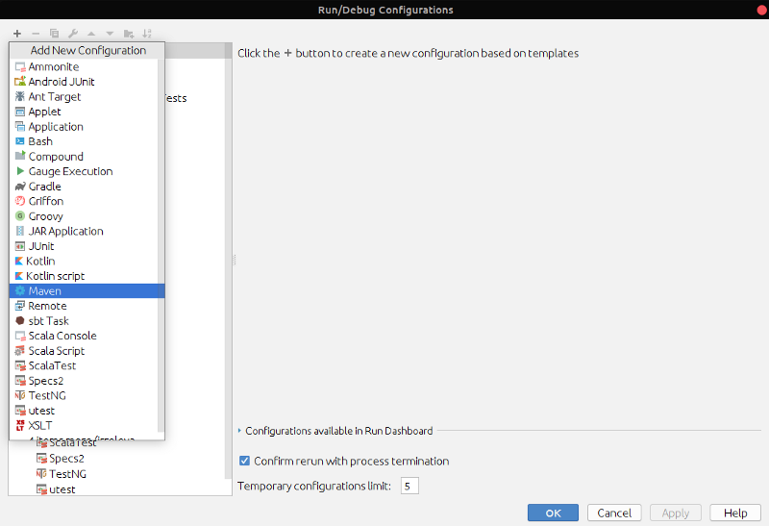This screenshot has height=526, width=769.
Task: Toggle Confirm rerun with process termination
Action: [x=244, y=462]
